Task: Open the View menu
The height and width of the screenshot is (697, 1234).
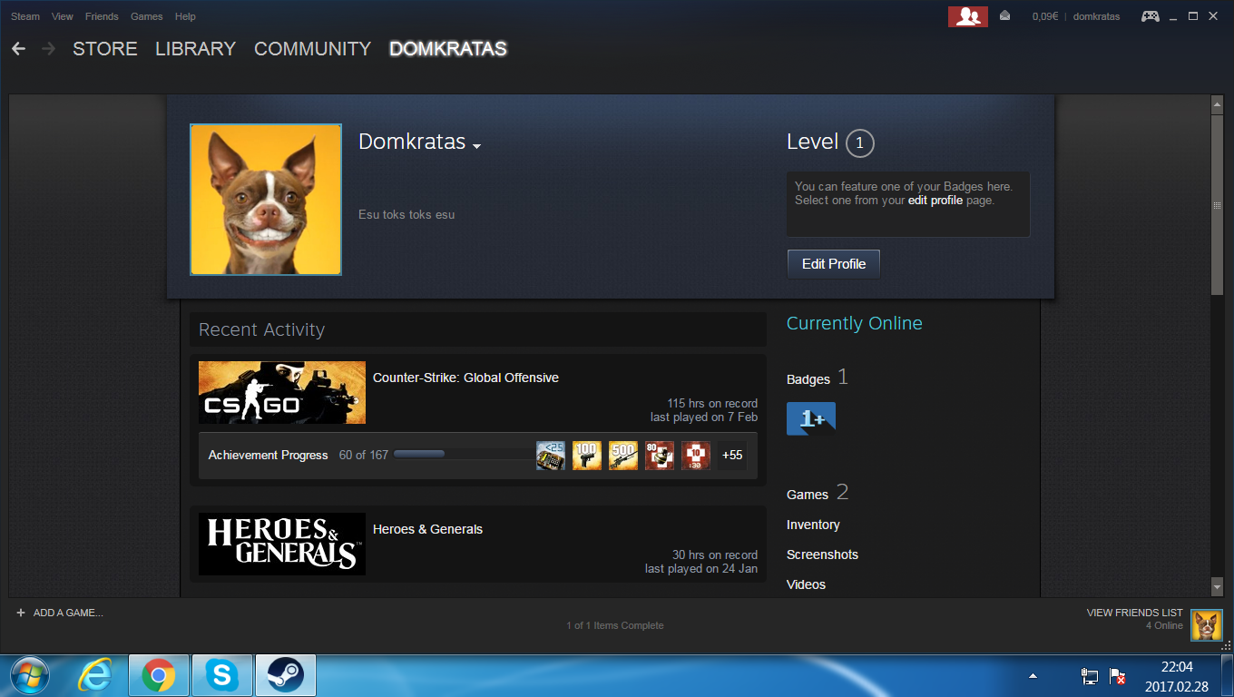Action: click(63, 16)
